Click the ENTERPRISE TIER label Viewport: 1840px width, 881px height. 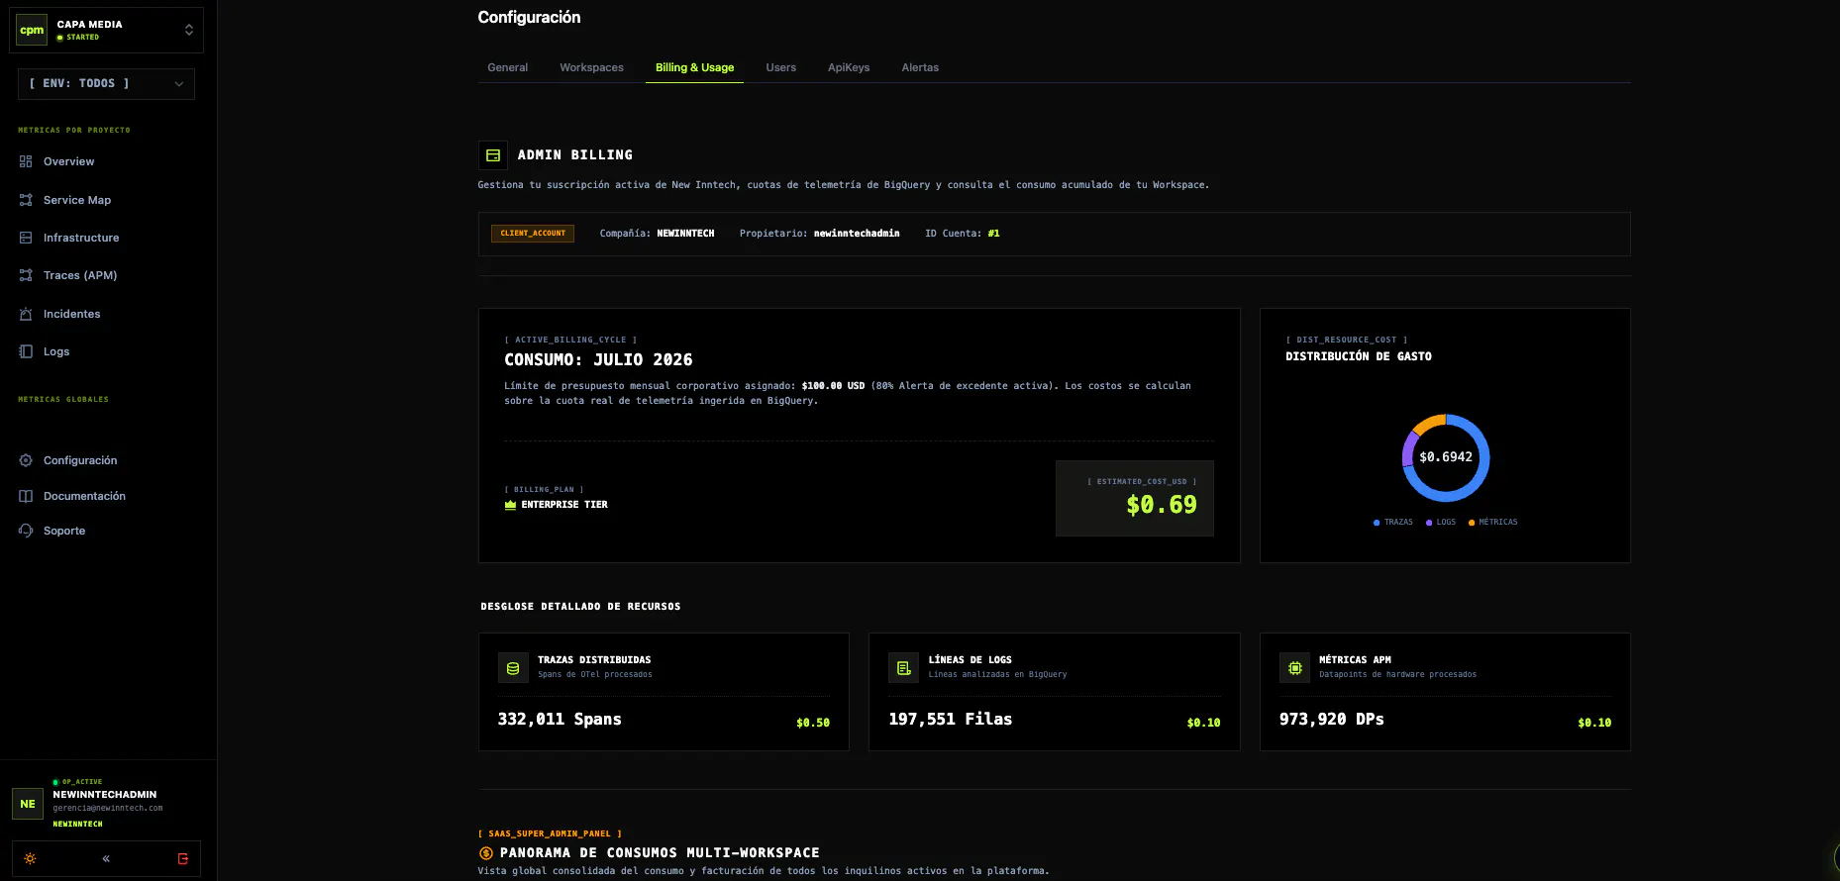(564, 505)
